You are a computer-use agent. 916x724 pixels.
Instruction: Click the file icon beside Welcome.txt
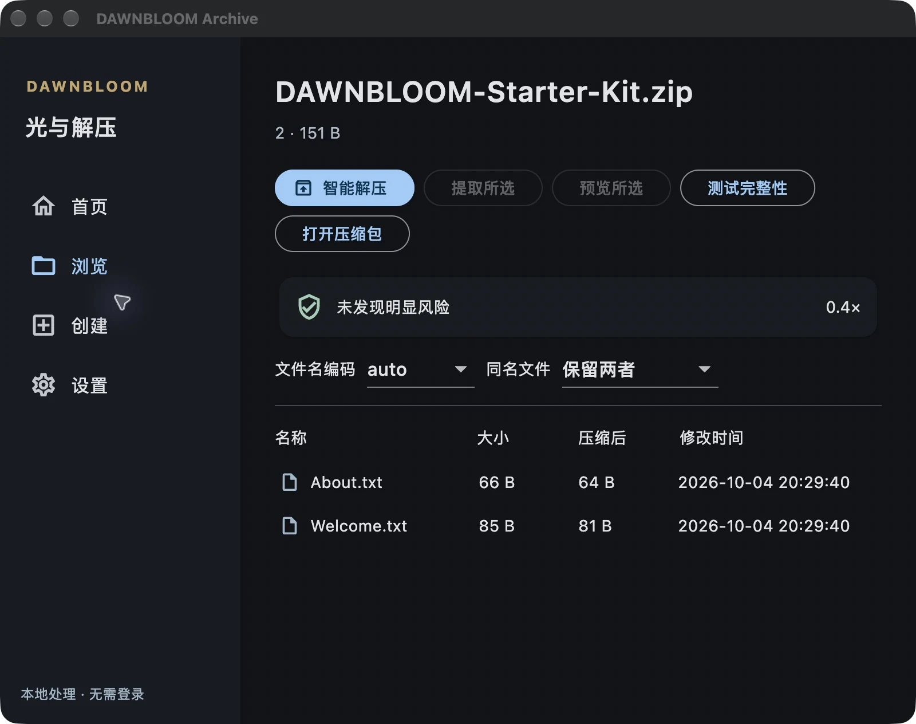(x=290, y=526)
